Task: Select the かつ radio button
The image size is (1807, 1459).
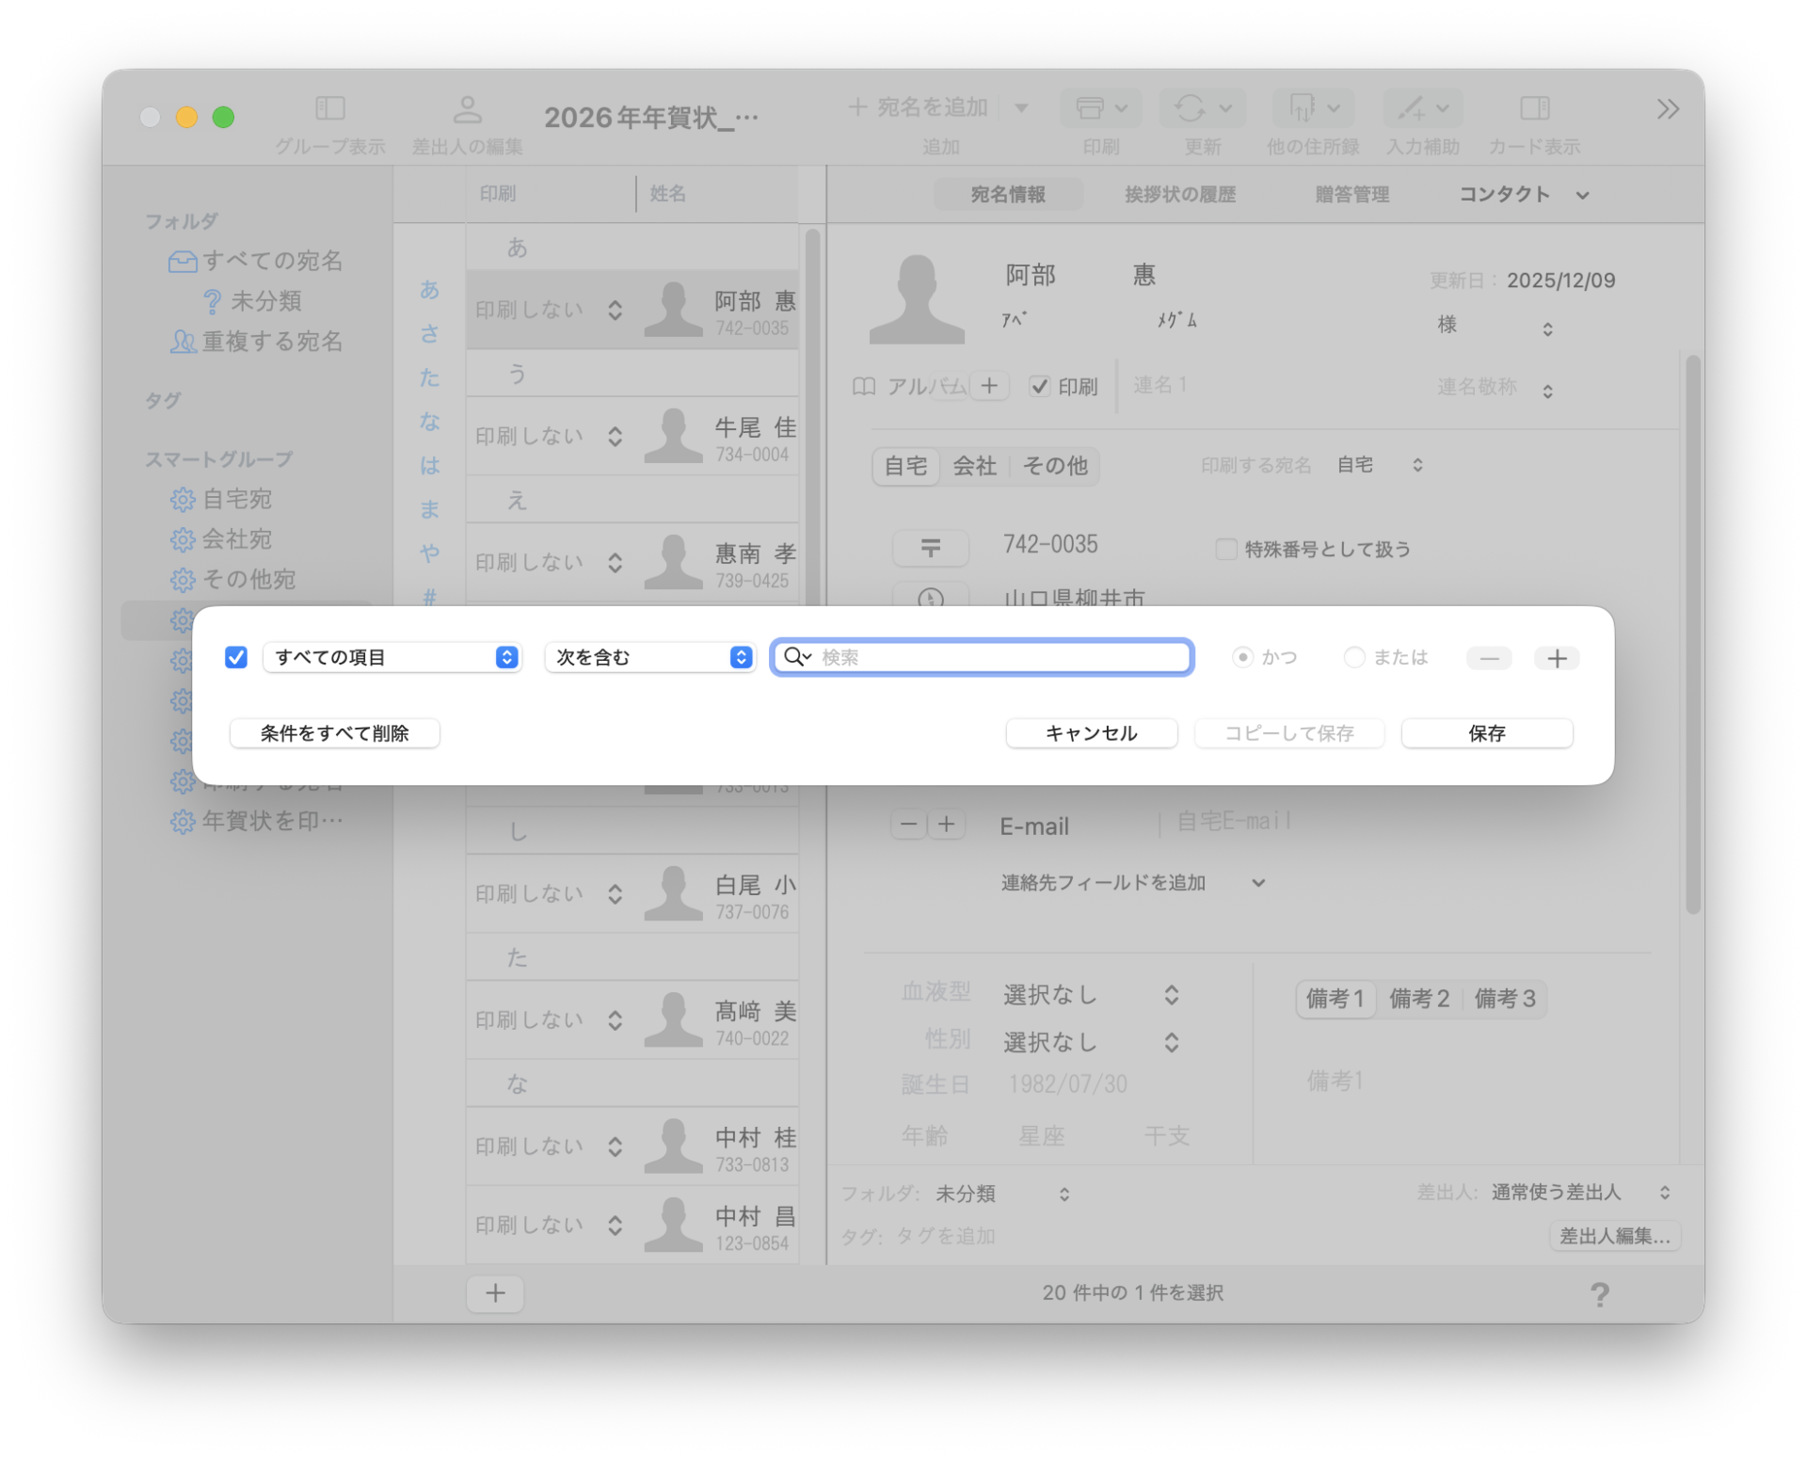Action: (x=1243, y=657)
